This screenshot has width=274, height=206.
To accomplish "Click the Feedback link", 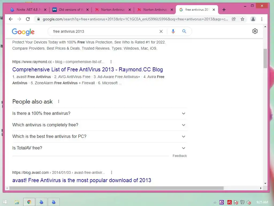I will tap(180, 156).
